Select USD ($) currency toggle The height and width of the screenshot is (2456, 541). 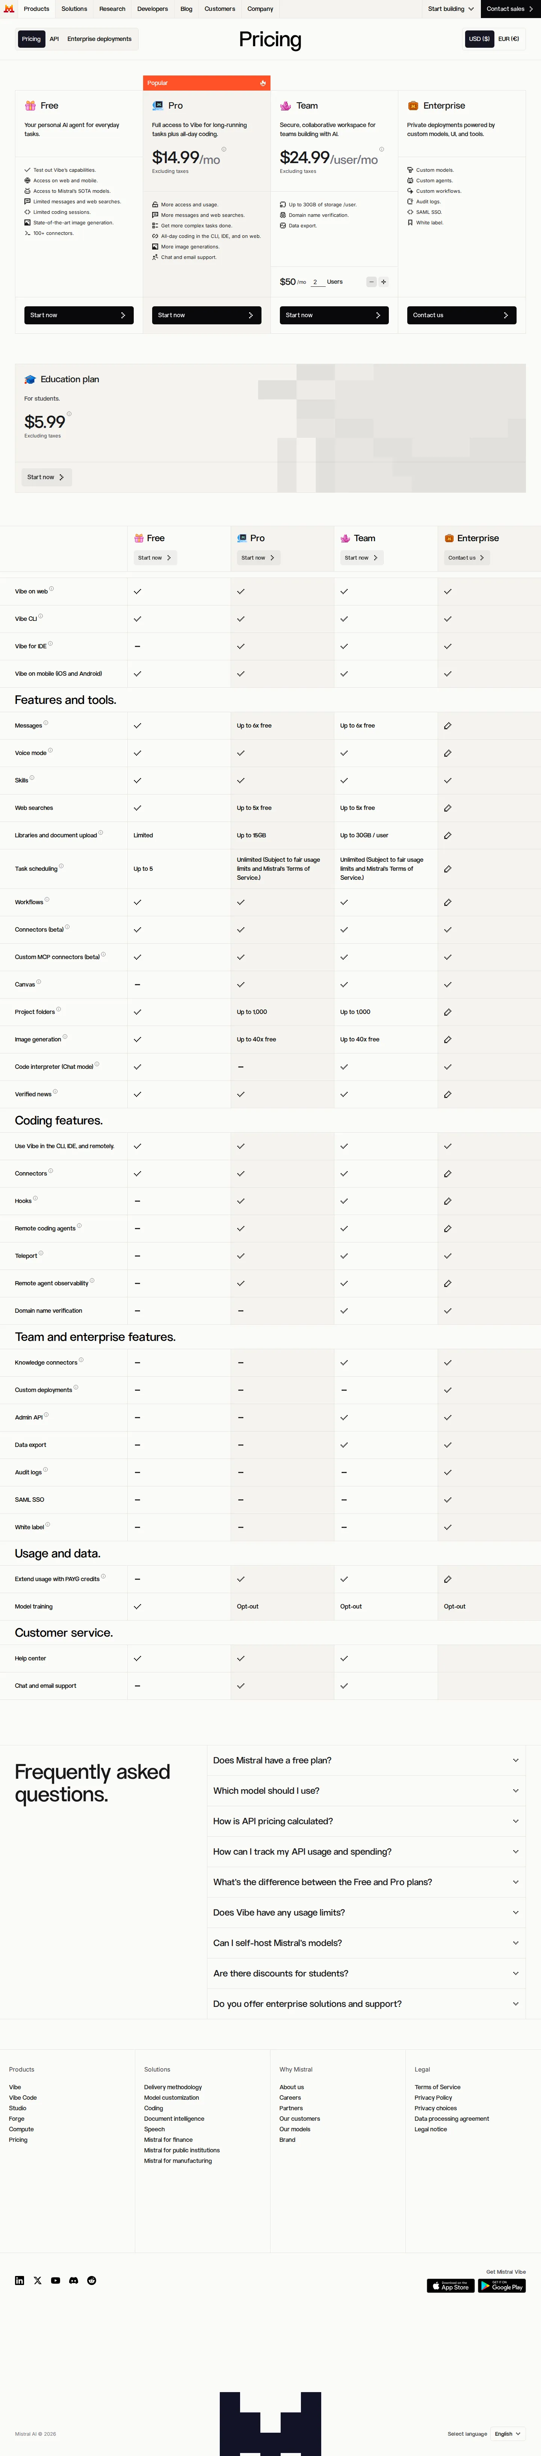(479, 39)
